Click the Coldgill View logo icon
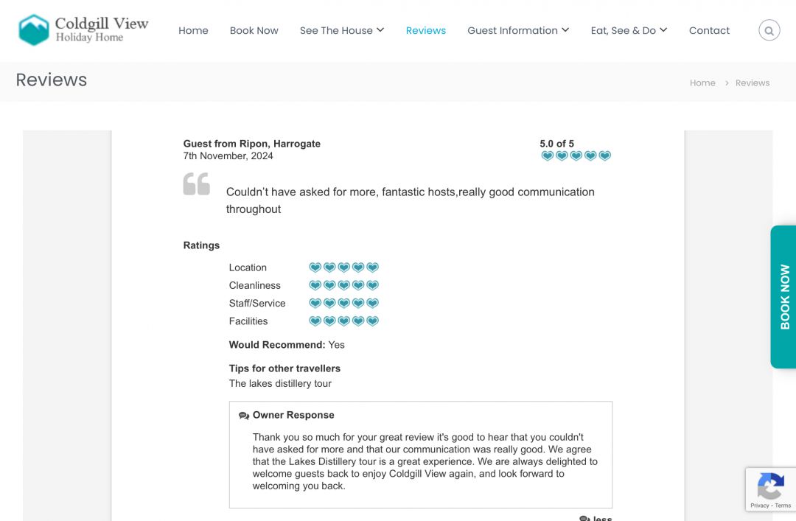The width and height of the screenshot is (796, 521). (x=34, y=30)
